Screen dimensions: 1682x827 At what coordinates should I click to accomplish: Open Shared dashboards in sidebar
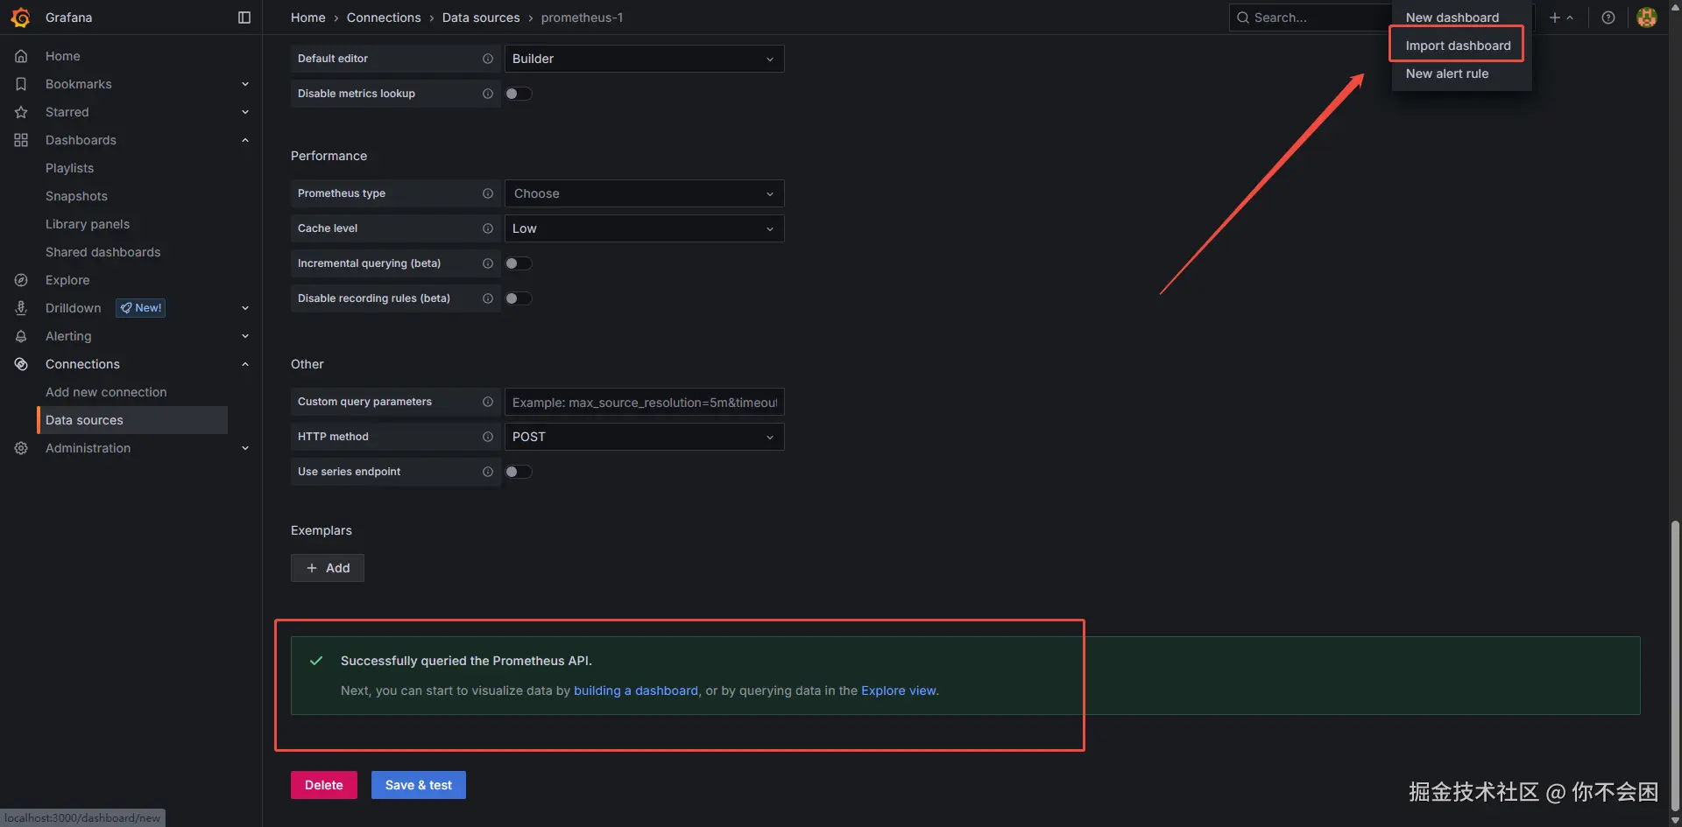pyautogui.click(x=103, y=252)
